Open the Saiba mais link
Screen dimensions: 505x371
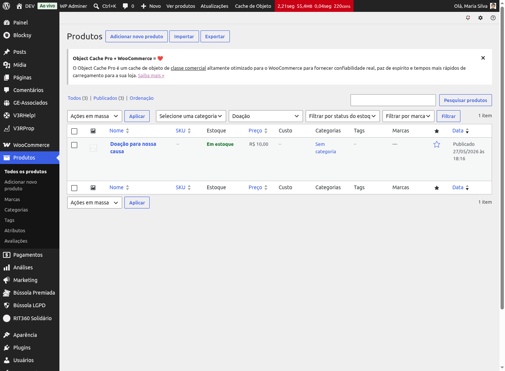[151, 75]
